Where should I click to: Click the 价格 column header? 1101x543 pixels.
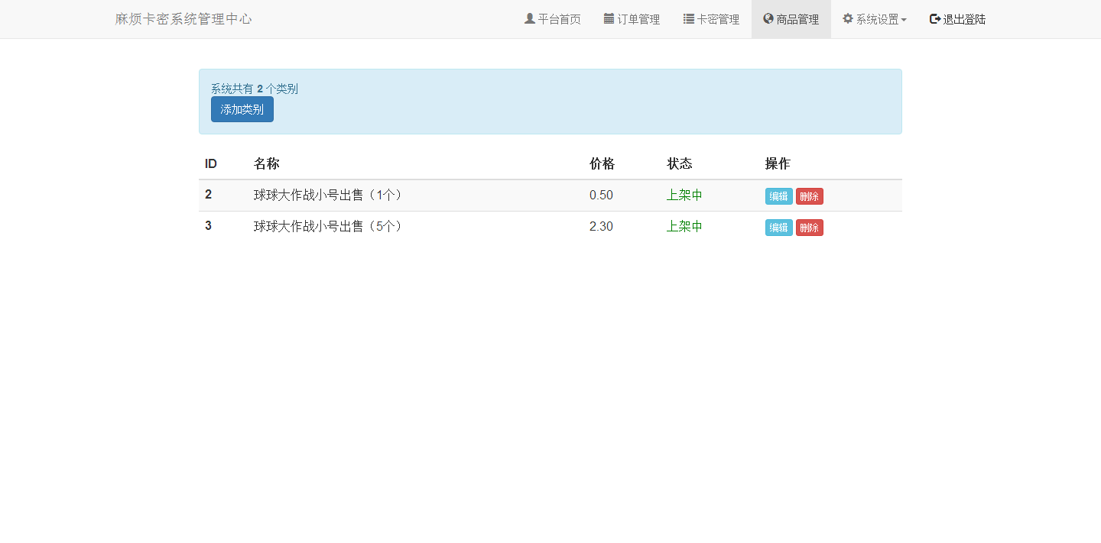[602, 163]
